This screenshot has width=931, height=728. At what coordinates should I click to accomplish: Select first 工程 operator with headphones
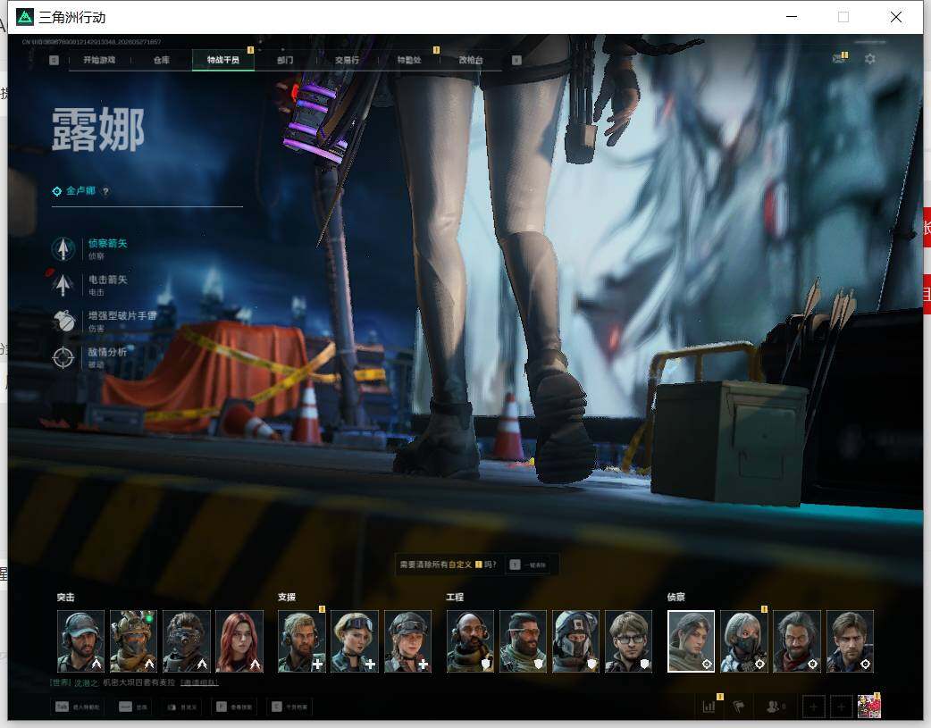pyautogui.click(x=470, y=641)
